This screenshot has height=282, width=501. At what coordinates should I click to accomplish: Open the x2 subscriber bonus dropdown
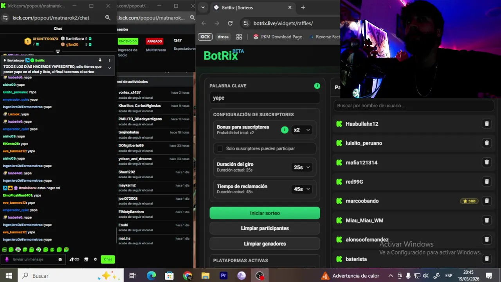pyautogui.click(x=302, y=130)
